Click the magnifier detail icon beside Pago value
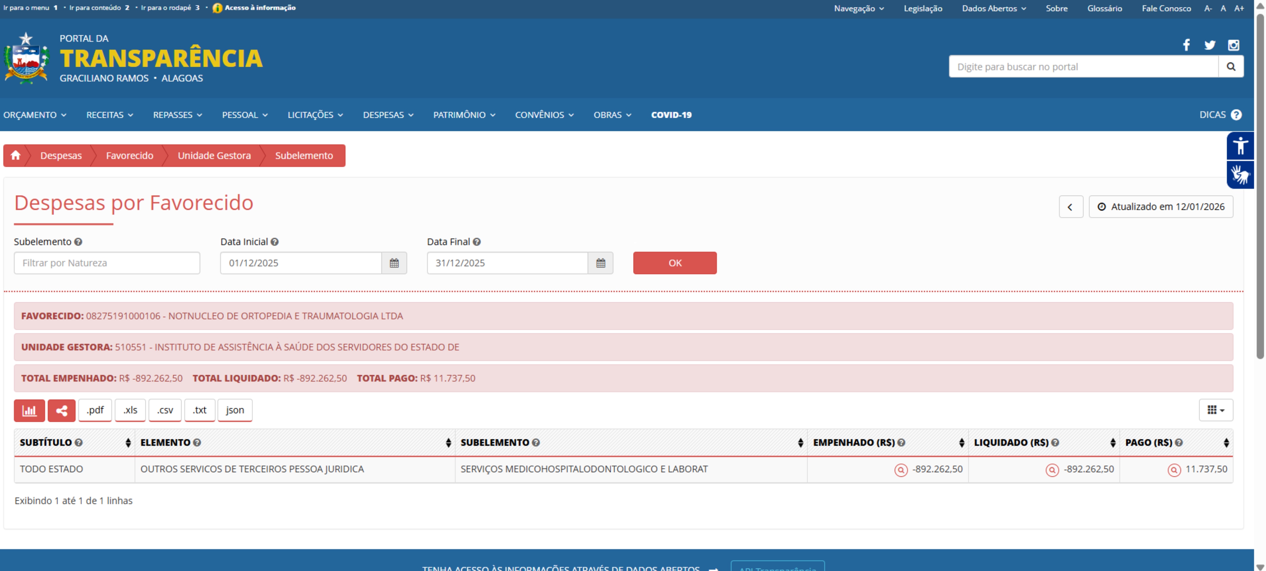 point(1173,470)
